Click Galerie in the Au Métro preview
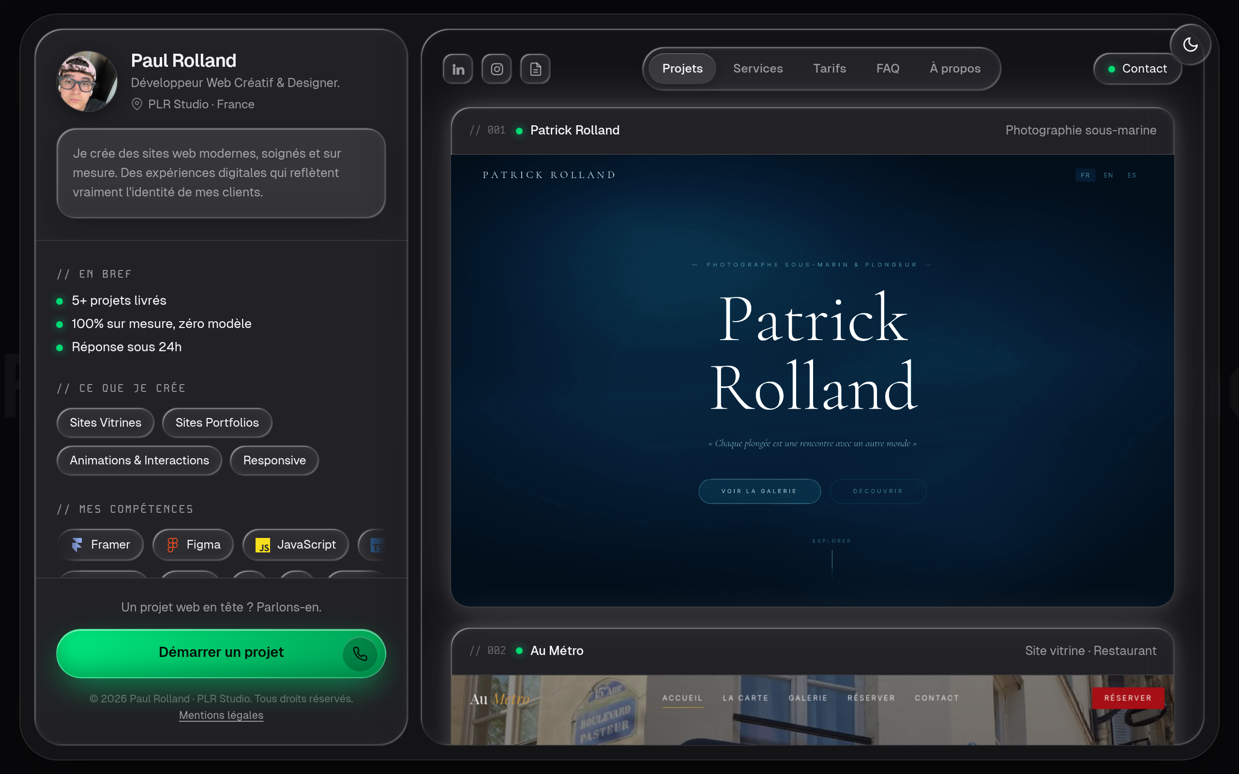 click(x=808, y=698)
